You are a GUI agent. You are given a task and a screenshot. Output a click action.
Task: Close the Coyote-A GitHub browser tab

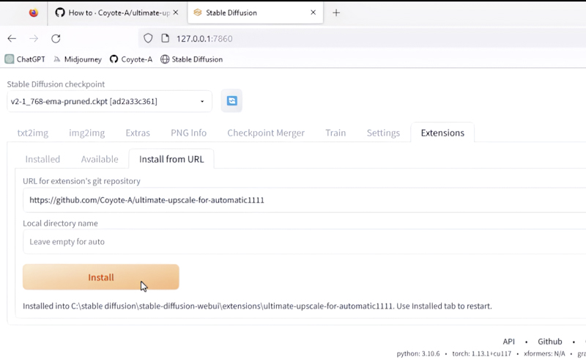pos(176,12)
